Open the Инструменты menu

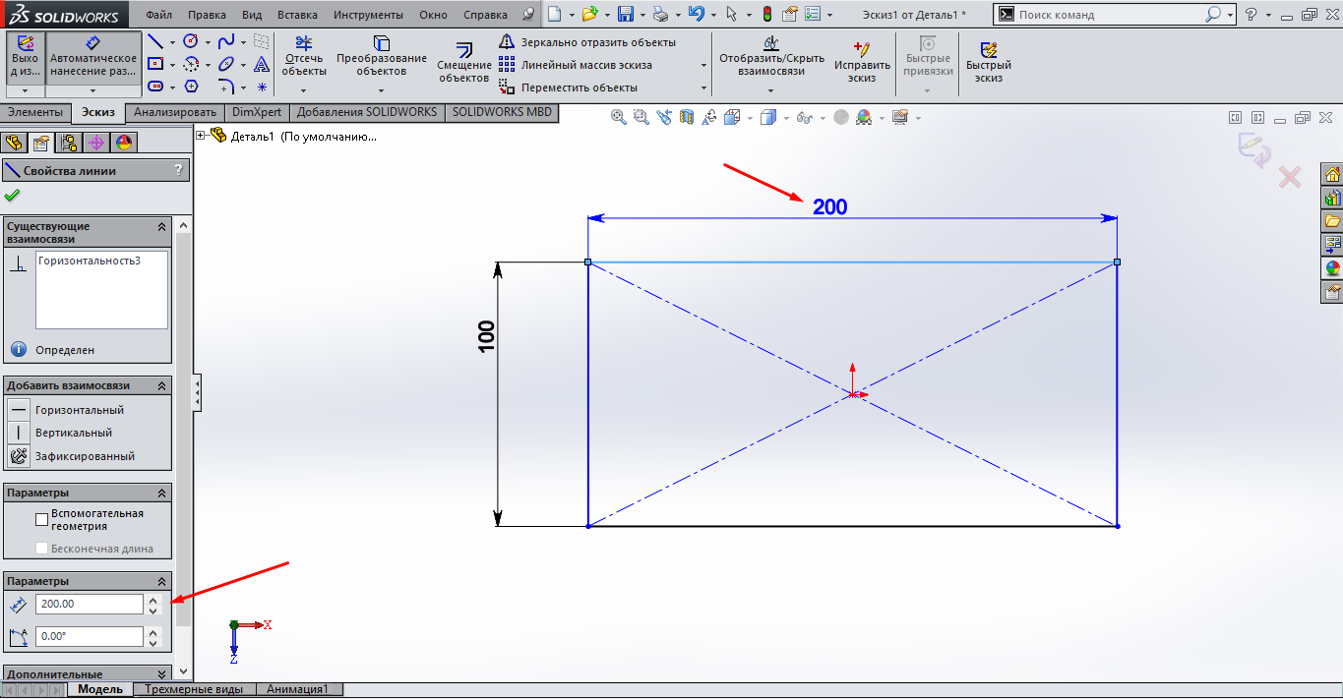click(x=368, y=15)
